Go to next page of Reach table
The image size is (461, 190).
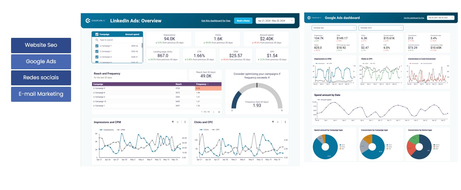pos(219,112)
